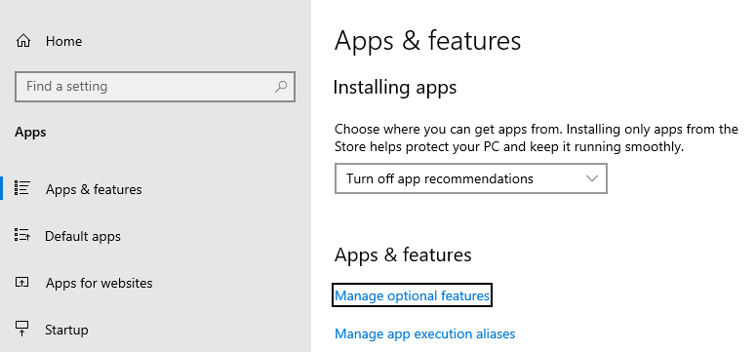Open Apps for websites page
The image size is (756, 352).
pos(99,283)
